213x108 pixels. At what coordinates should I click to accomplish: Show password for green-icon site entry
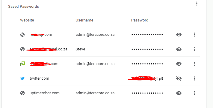click(x=179, y=64)
